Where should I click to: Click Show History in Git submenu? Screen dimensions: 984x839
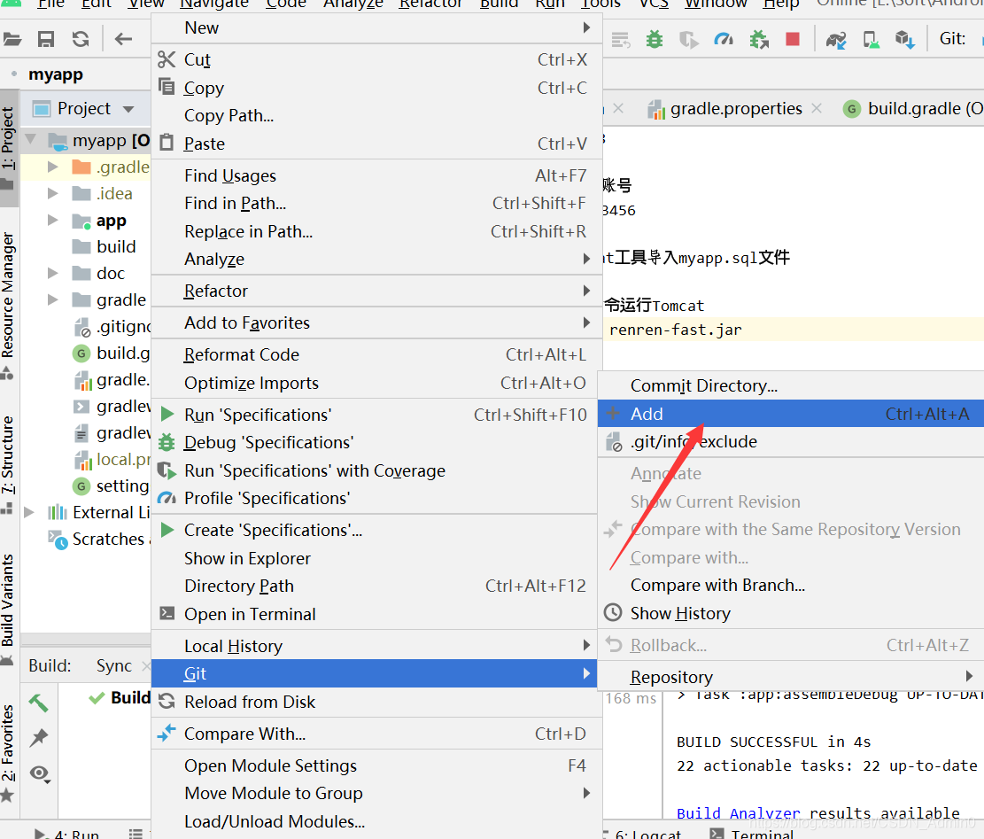679,612
